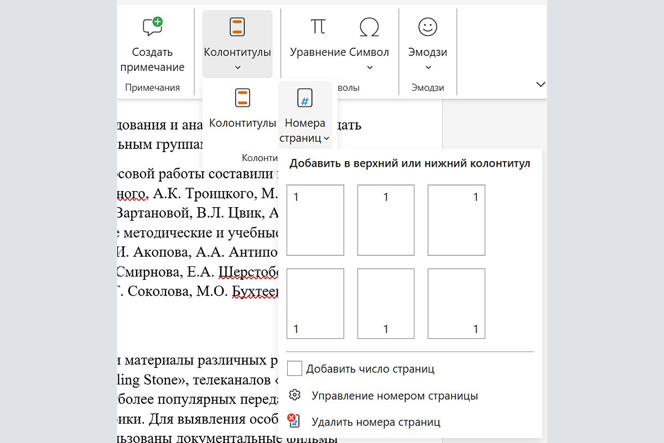This screenshot has width=664, height=443.
Task: Click the gear icon for Управление номером страницы
Action: (294, 395)
